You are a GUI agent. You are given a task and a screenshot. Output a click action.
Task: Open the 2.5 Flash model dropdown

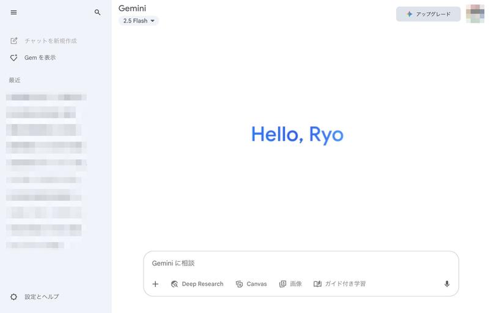click(x=139, y=21)
